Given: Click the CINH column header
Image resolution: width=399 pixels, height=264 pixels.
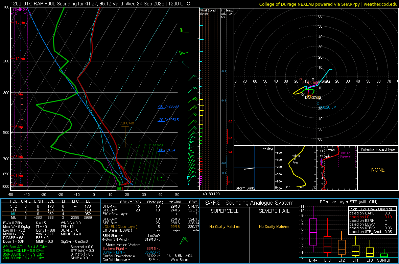Looking at the screenshot, I should (x=39, y=201).
